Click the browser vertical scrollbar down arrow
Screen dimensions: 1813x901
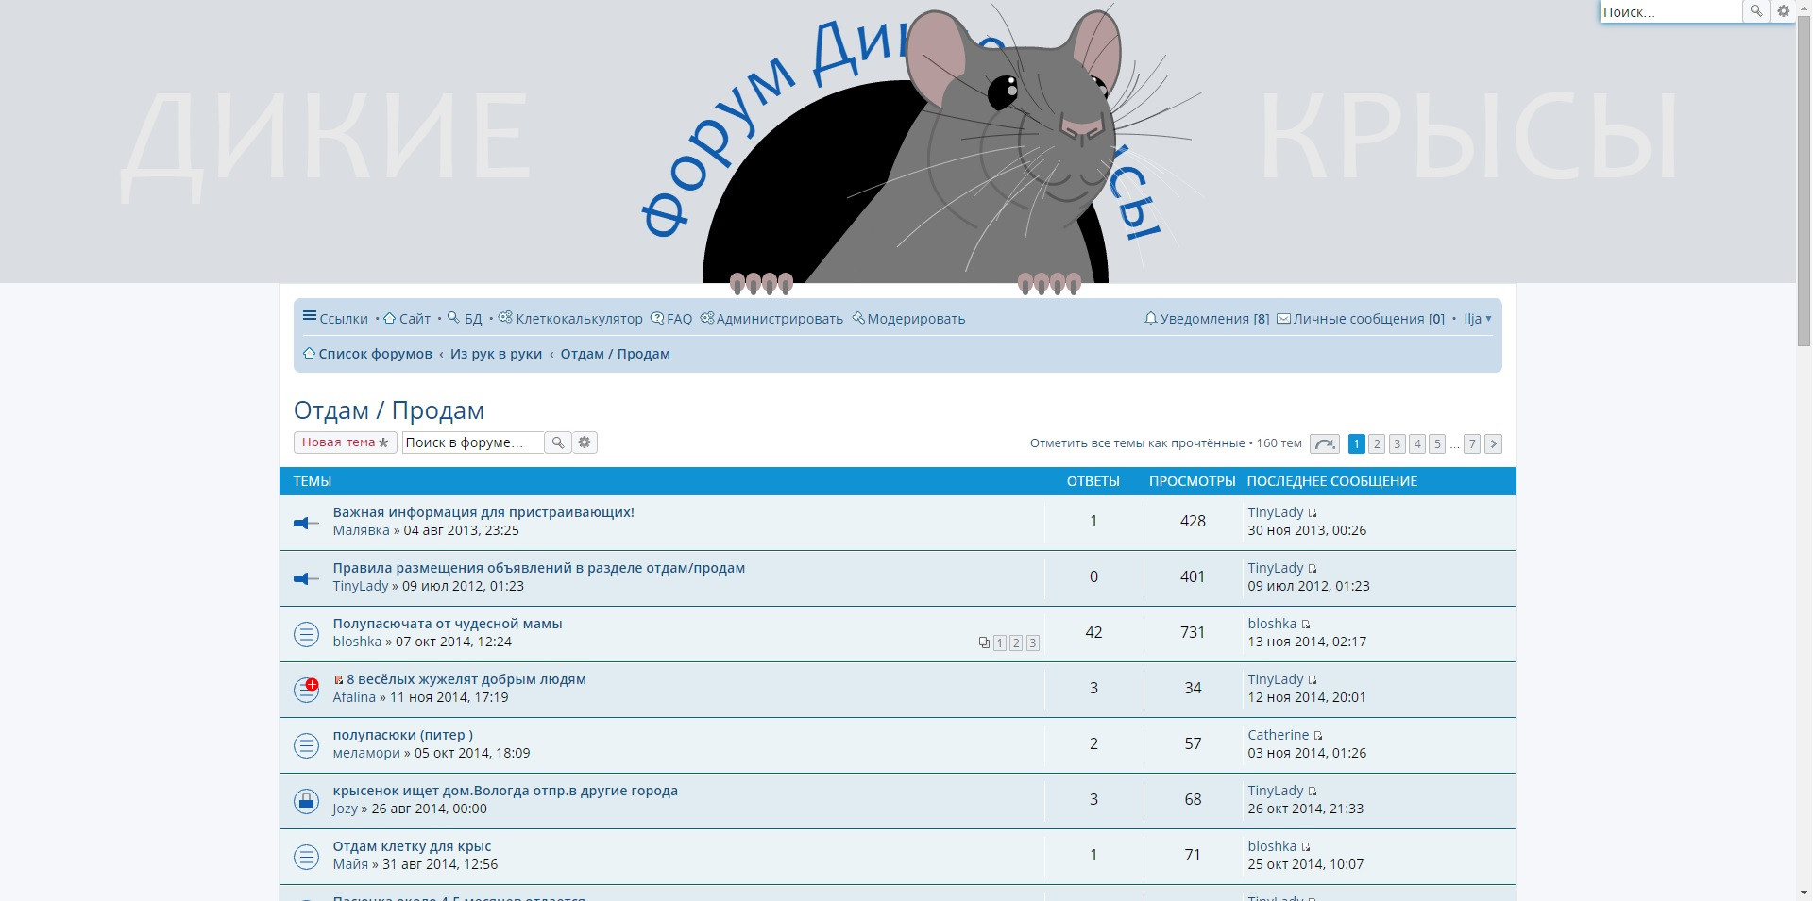pos(1805,892)
